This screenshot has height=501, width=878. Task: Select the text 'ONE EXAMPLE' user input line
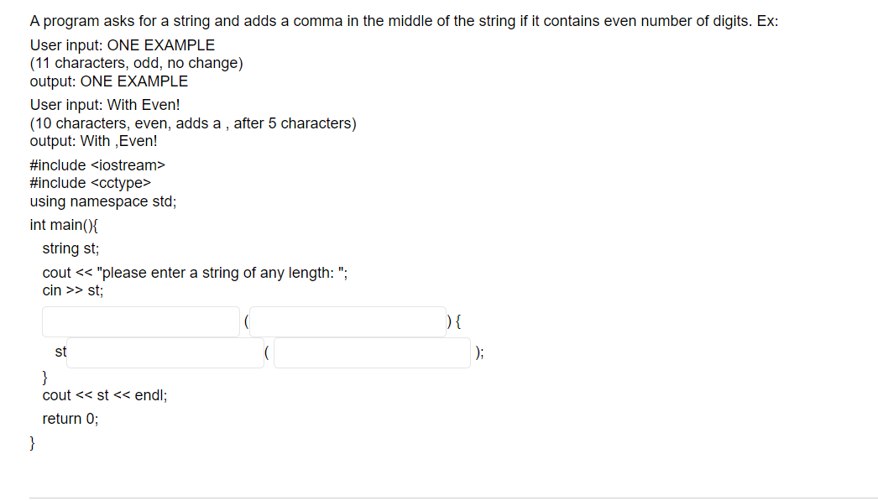coord(122,44)
